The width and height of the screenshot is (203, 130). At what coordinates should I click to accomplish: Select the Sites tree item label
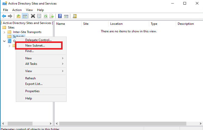coord(11,28)
